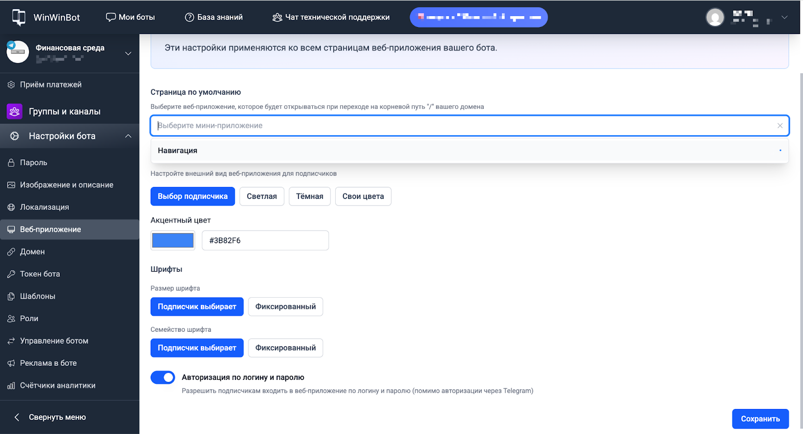Open База знаний in top navigation

(214, 18)
